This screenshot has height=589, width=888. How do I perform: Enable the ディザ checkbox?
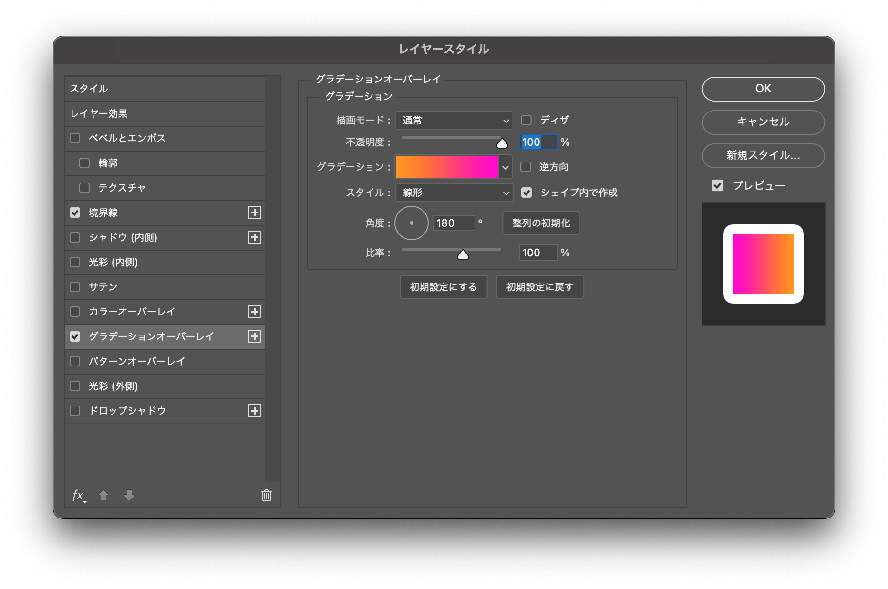pyautogui.click(x=526, y=120)
